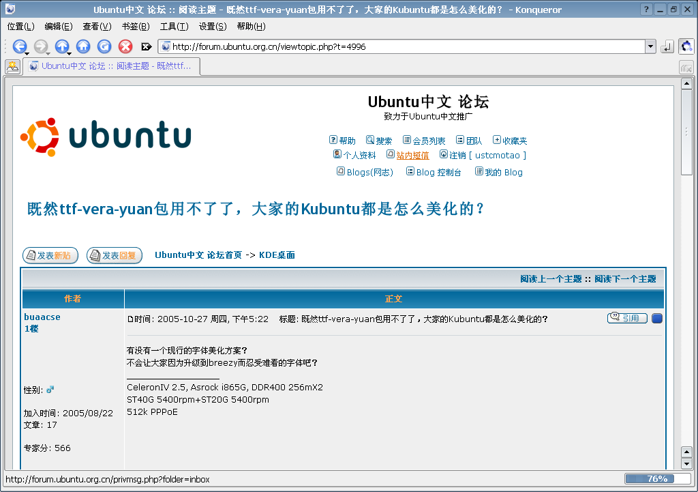Click the grayed Forward arrow button
The width and height of the screenshot is (698, 492).
click(x=41, y=46)
